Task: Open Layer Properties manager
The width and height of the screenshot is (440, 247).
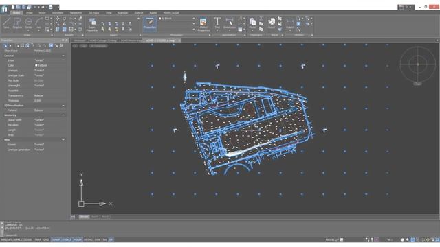Action: (92, 25)
